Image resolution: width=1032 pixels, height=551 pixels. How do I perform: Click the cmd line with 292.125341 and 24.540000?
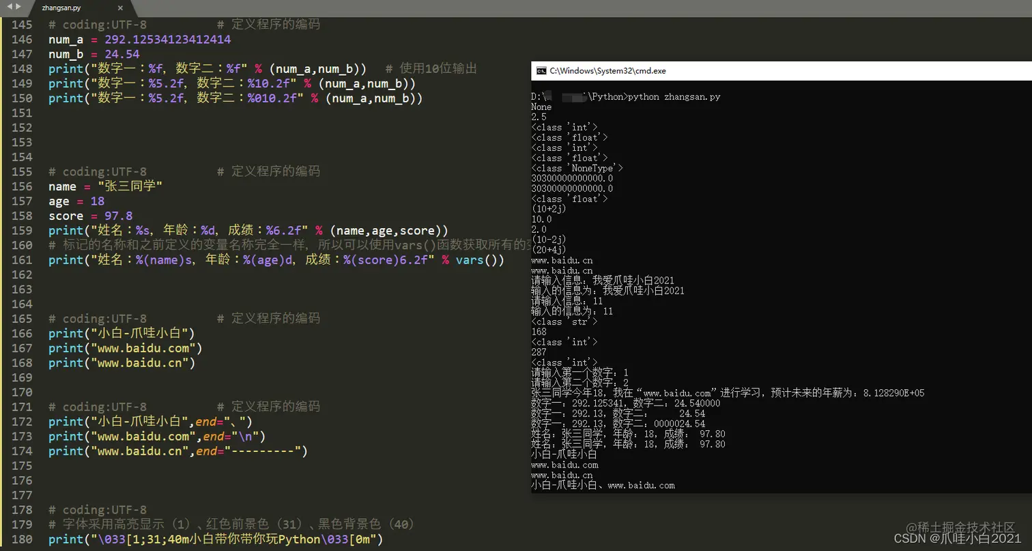(x=626, y=404)
